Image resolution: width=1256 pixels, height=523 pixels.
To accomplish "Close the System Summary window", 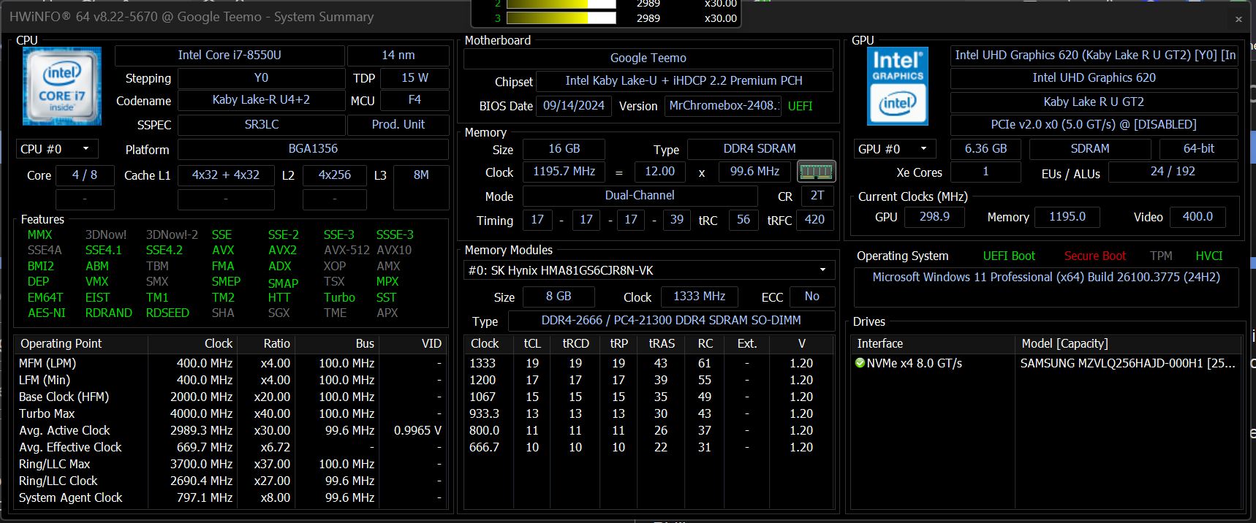I will coord(1238,19).
